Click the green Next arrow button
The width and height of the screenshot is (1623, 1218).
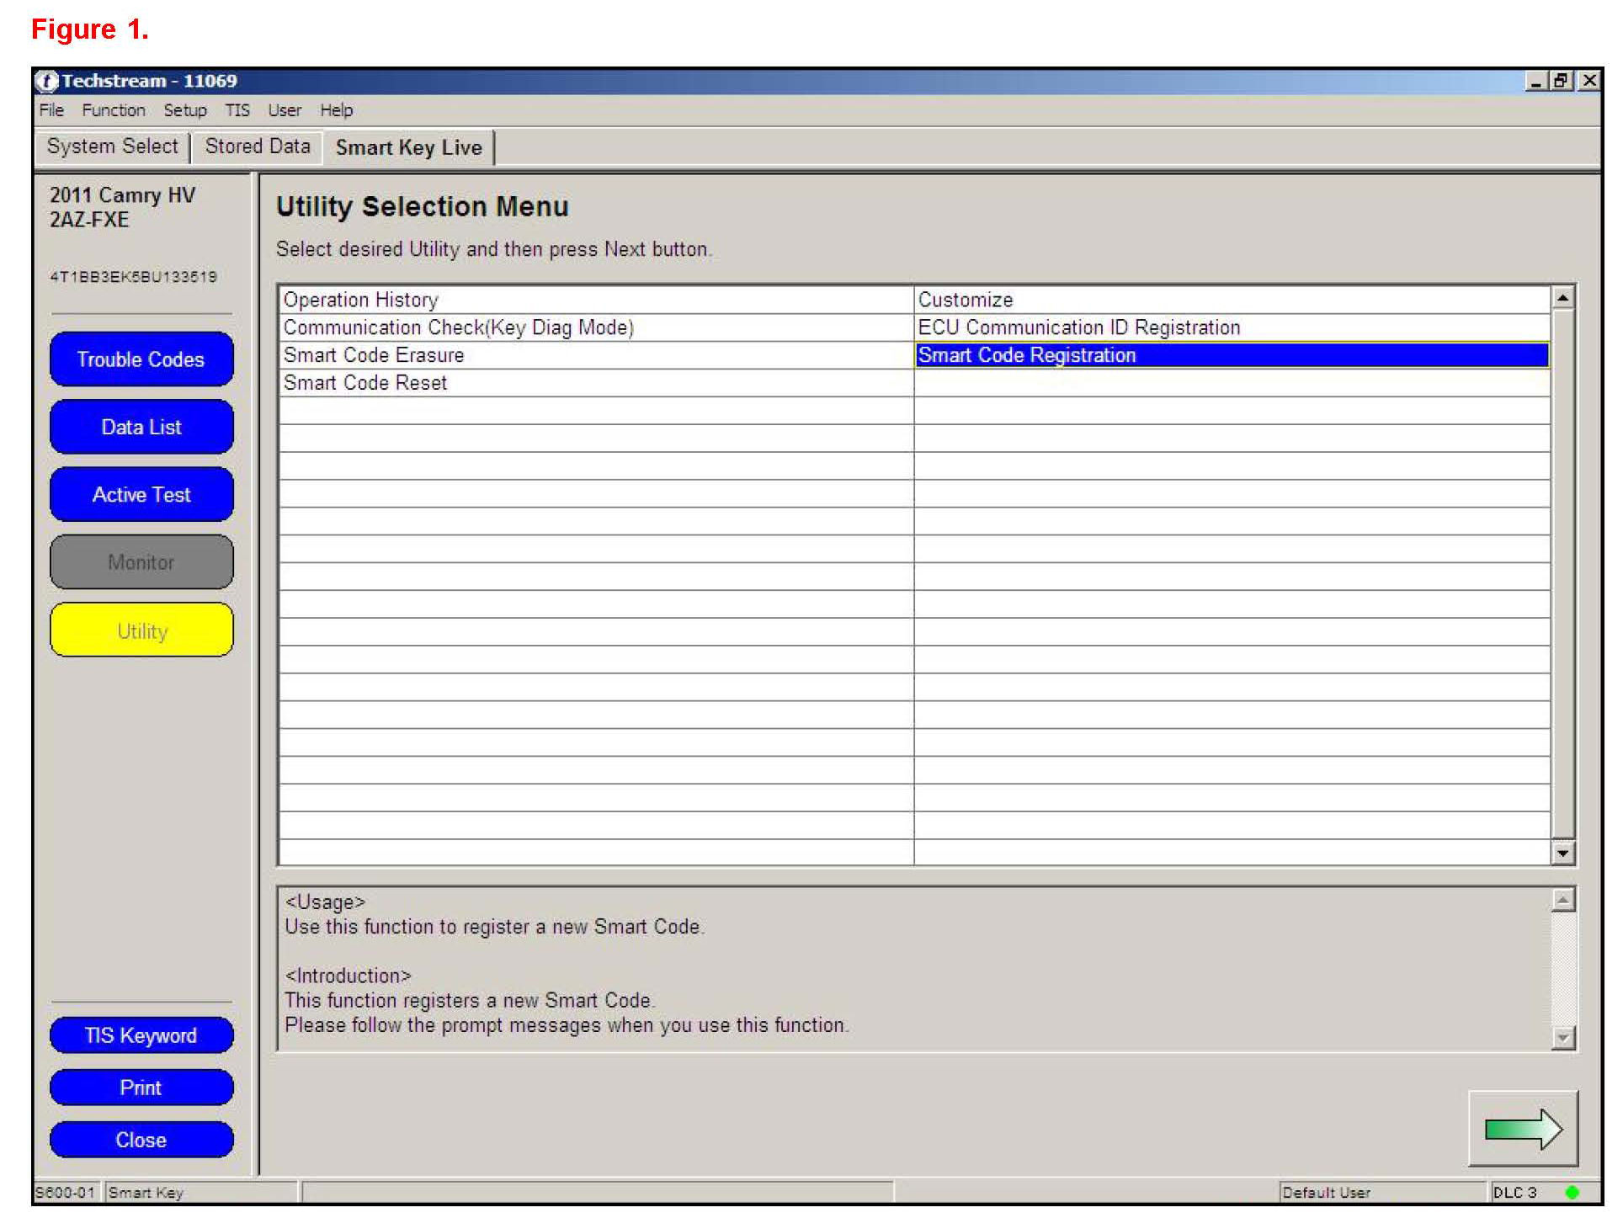pyautogui.click(x=1522, y=1129)
